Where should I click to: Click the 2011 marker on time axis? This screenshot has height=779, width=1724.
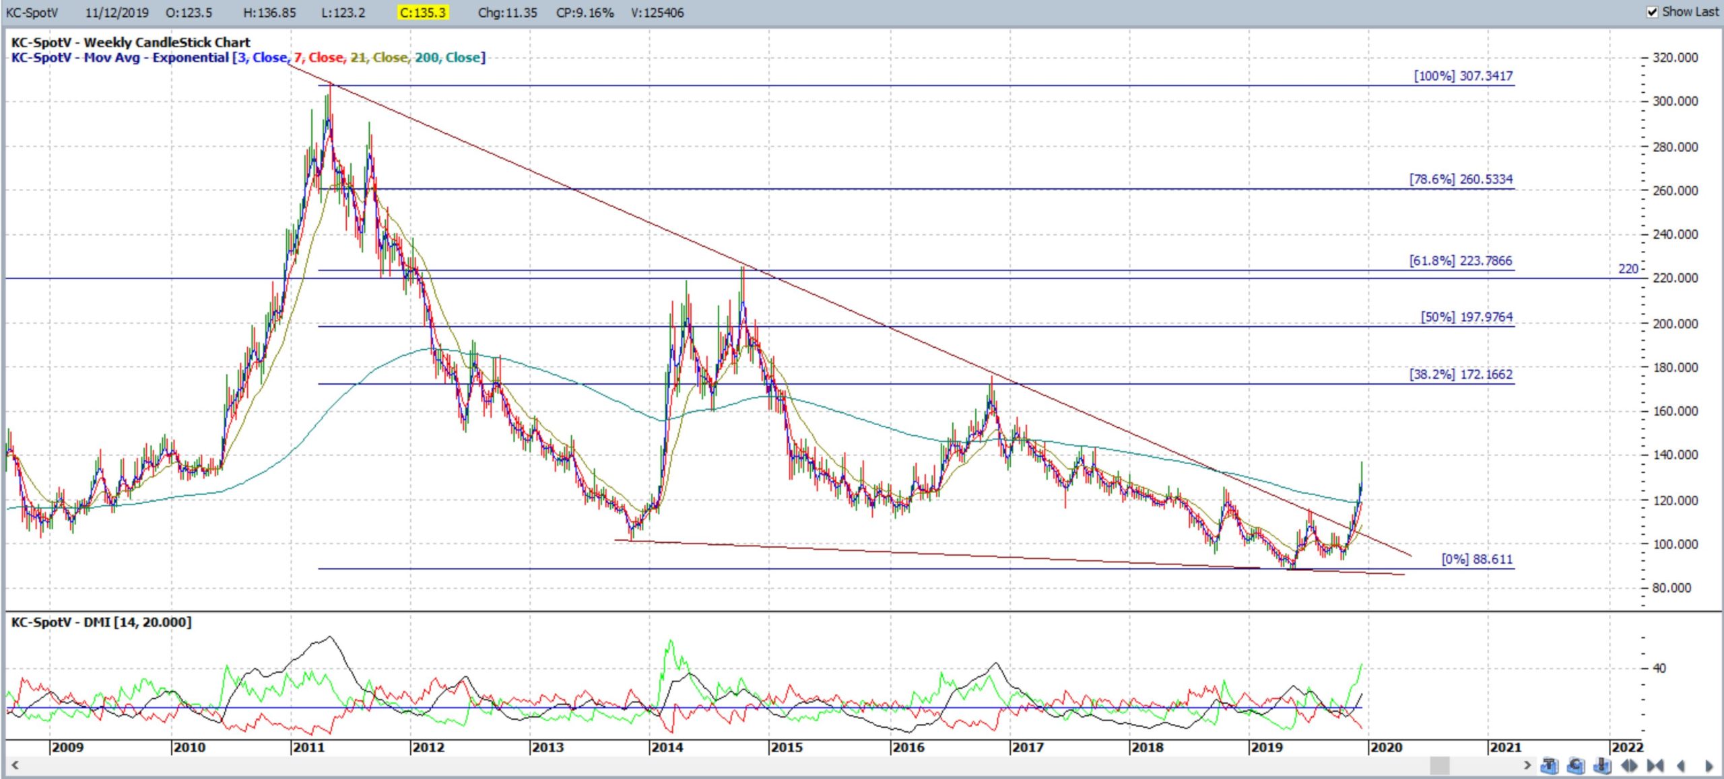308,747
